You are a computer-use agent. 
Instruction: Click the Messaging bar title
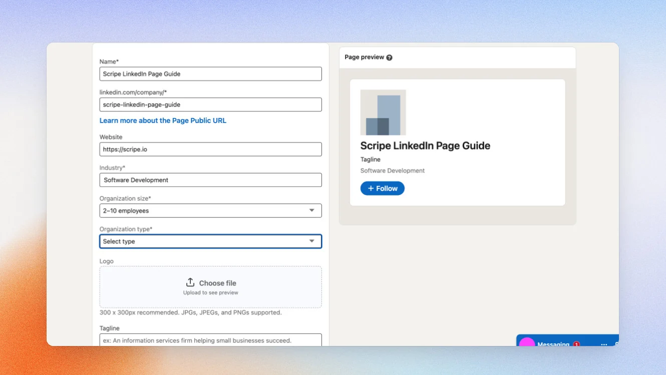pos(553,344)
